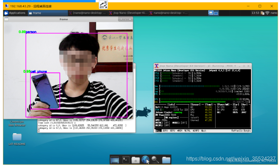Activate the jtop Nano (Developer Ki... taskbar button
Screen dimensions: 279x165
(128, 13)
